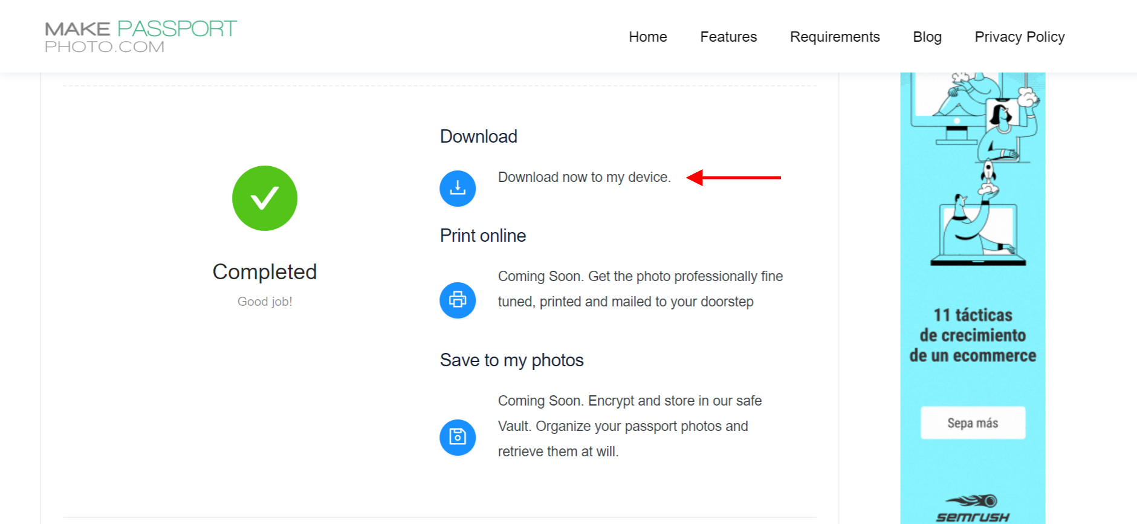Go to the Features page
Viewport: 1137px width, 524px height.
click(x=728, y=37)
